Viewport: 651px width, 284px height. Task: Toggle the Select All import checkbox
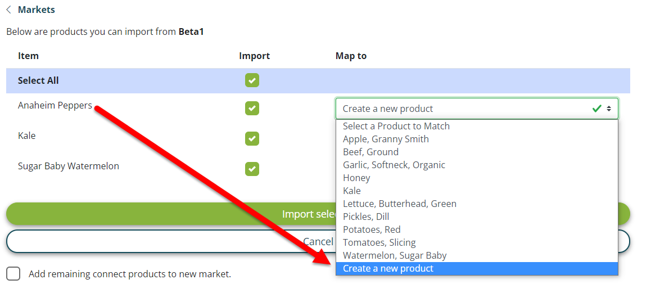(x=252, y=80)
